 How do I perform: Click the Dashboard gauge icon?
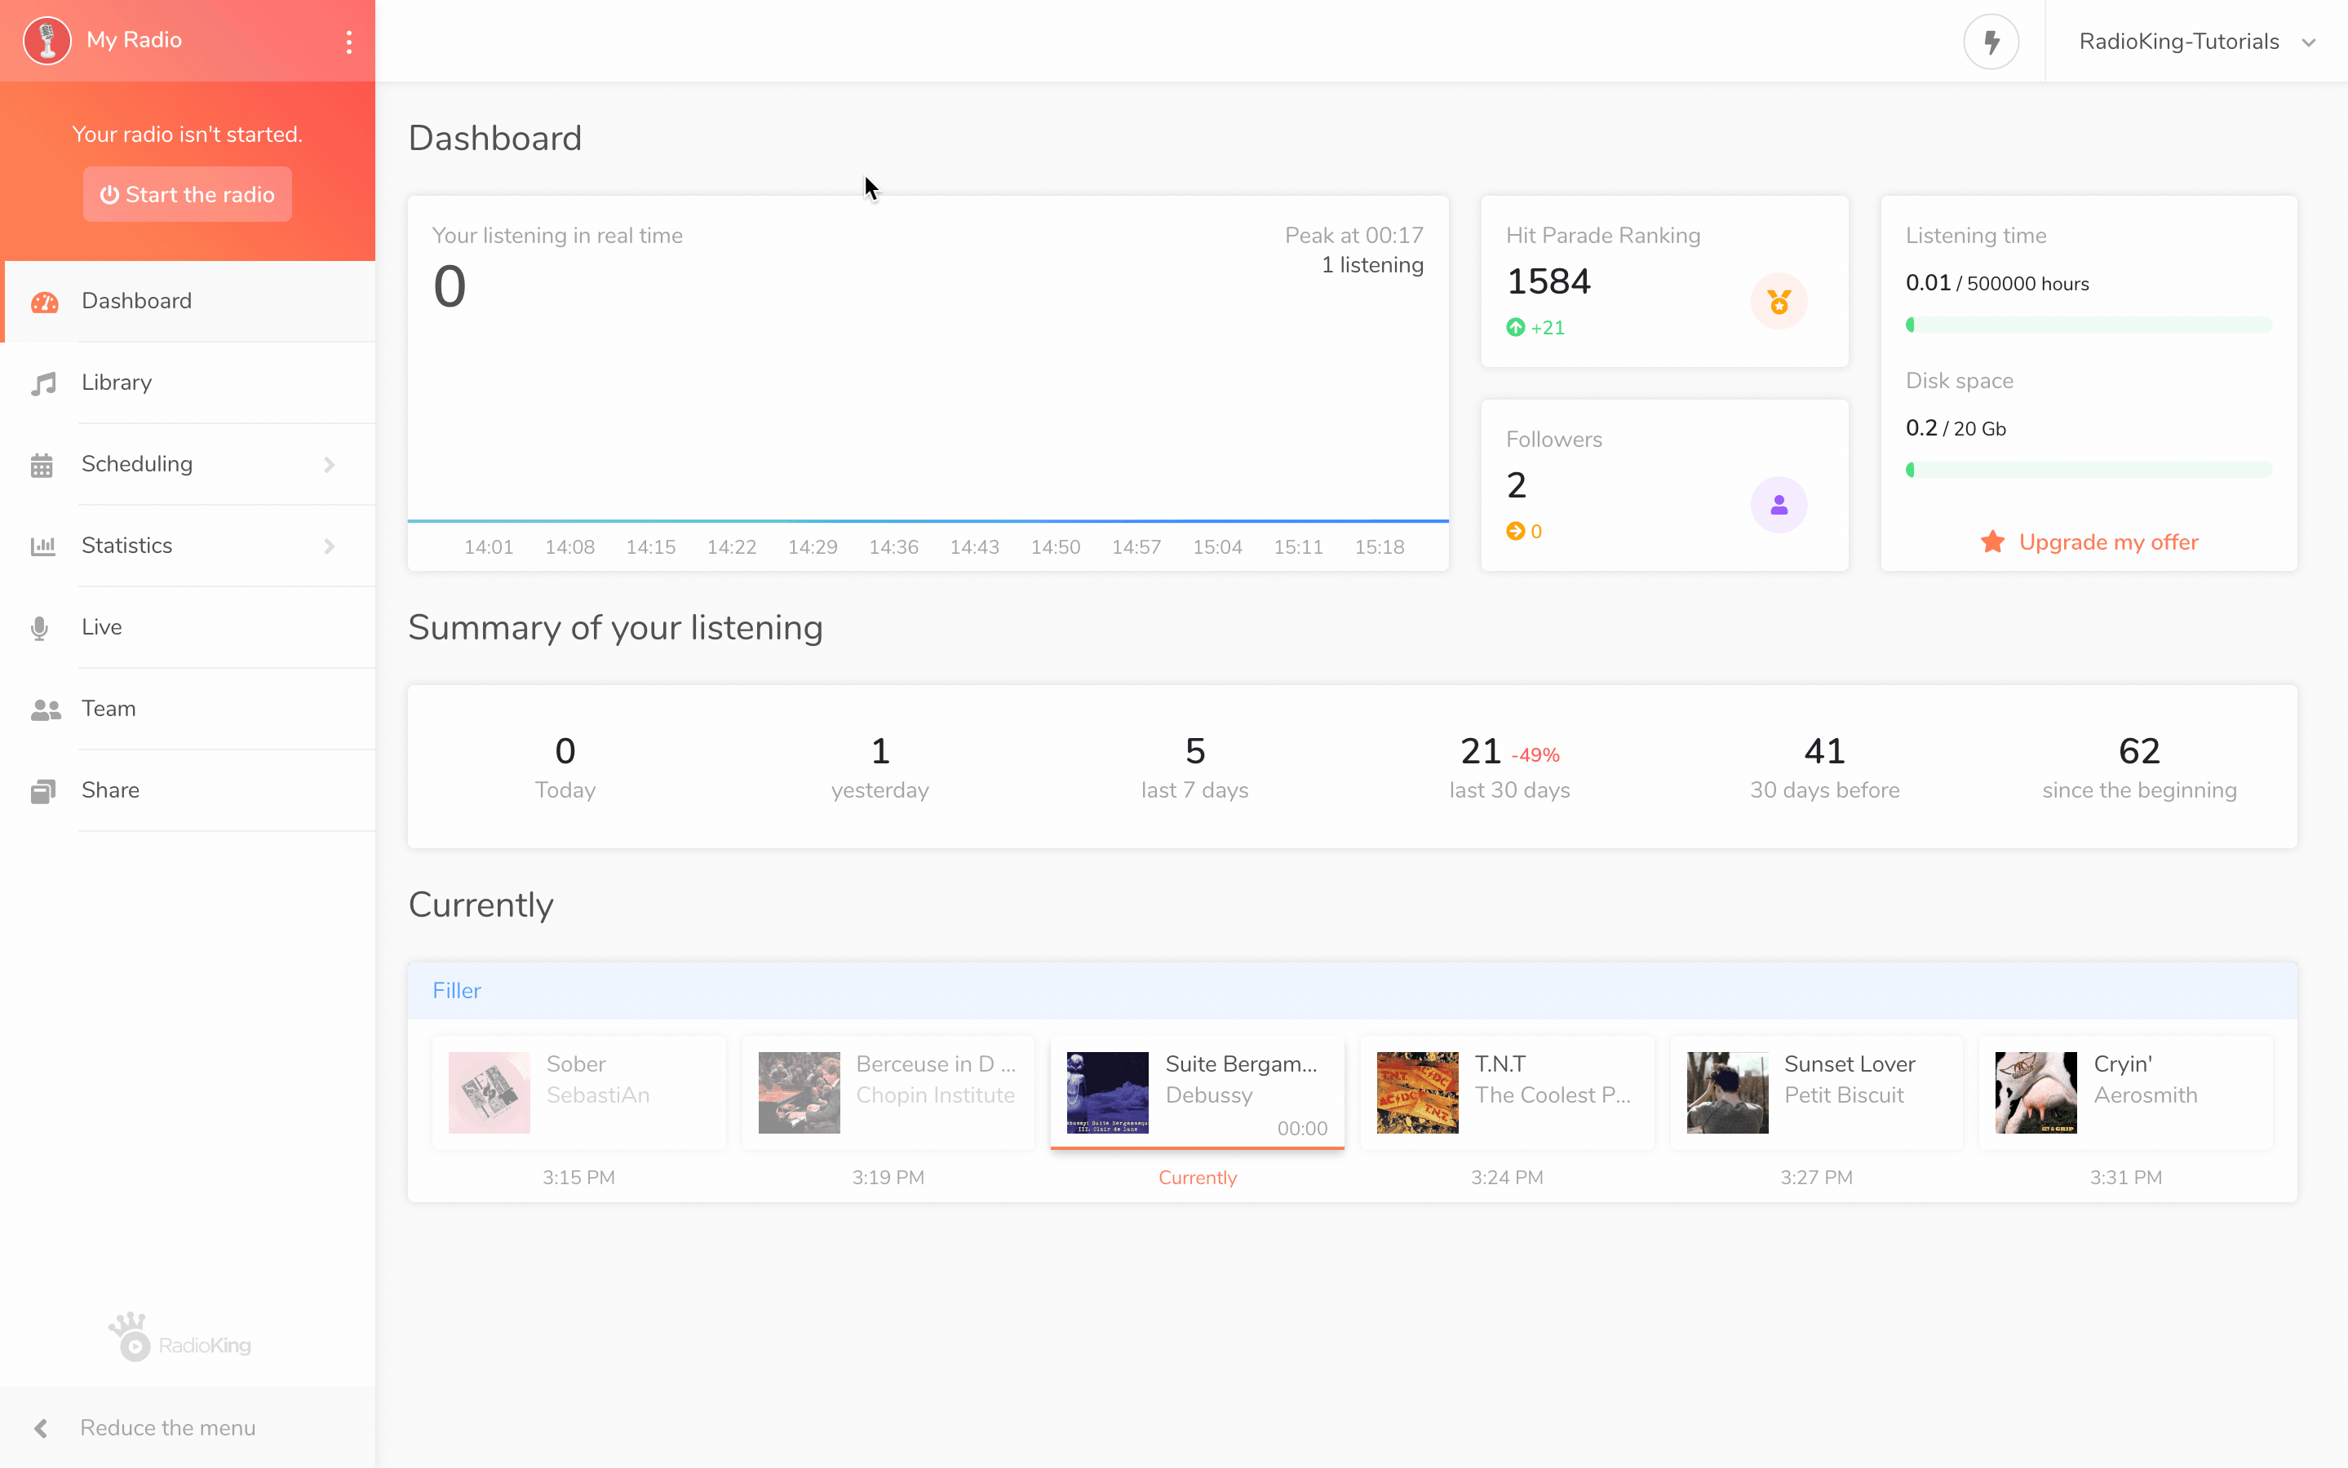[x=45, y=302]
